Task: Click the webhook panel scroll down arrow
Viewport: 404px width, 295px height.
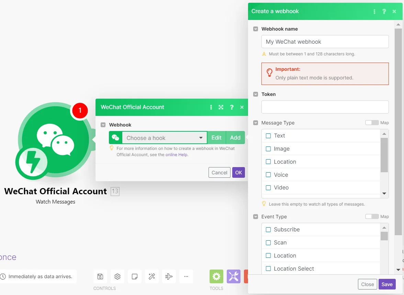Action: (399, 270)
